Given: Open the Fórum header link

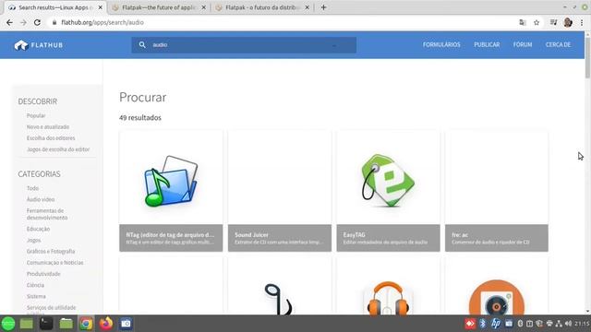Looking at the screenshot, I should coord(523,45).
